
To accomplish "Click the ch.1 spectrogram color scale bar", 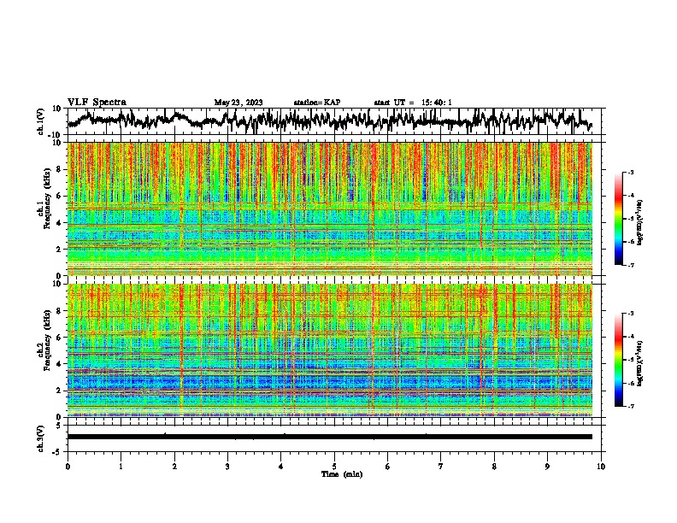I will click(x=618, y=219).
